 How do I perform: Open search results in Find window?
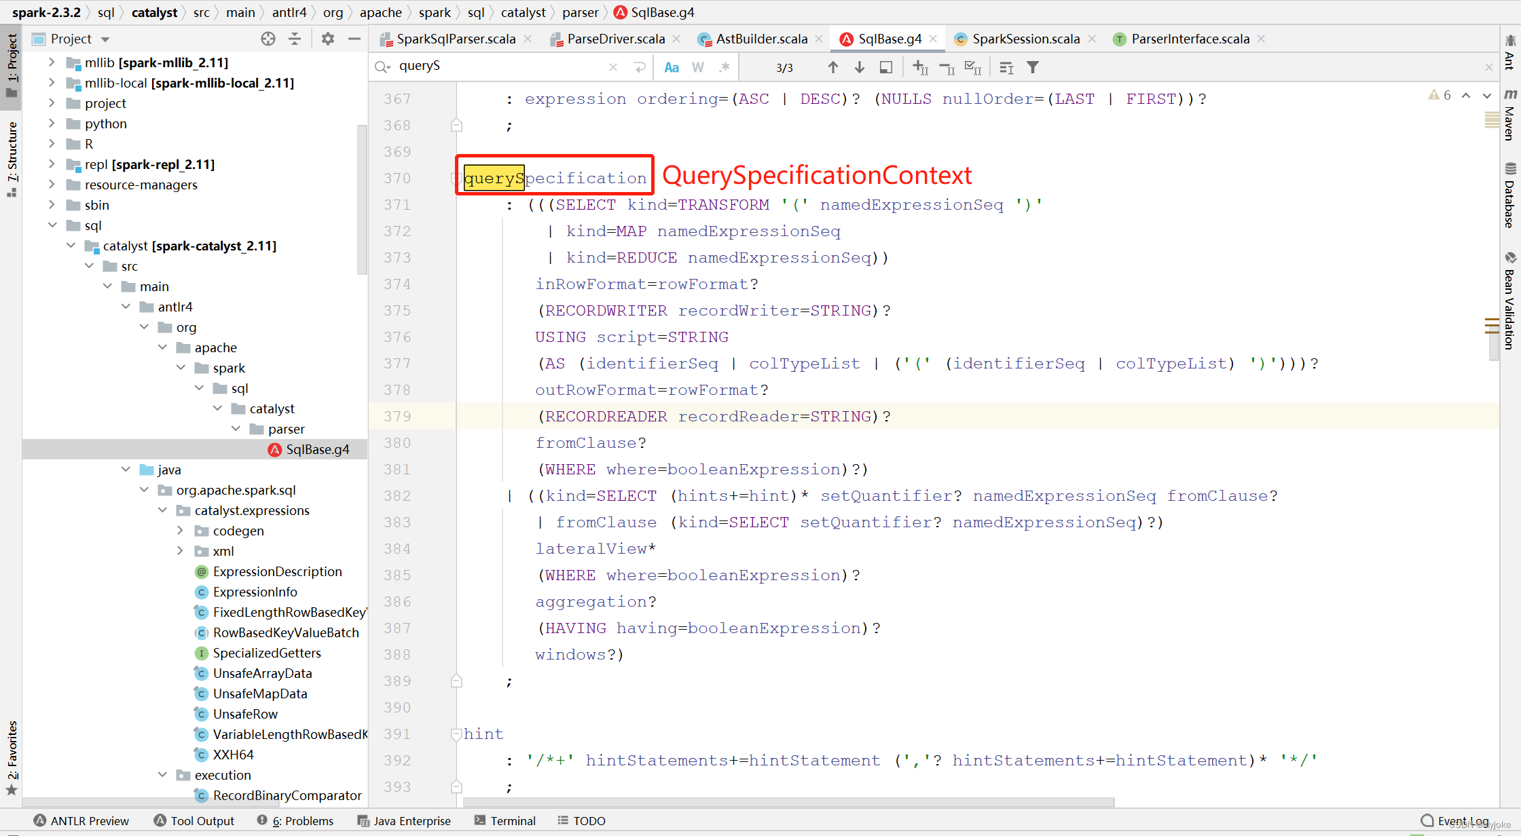click(x=886, y=67)
